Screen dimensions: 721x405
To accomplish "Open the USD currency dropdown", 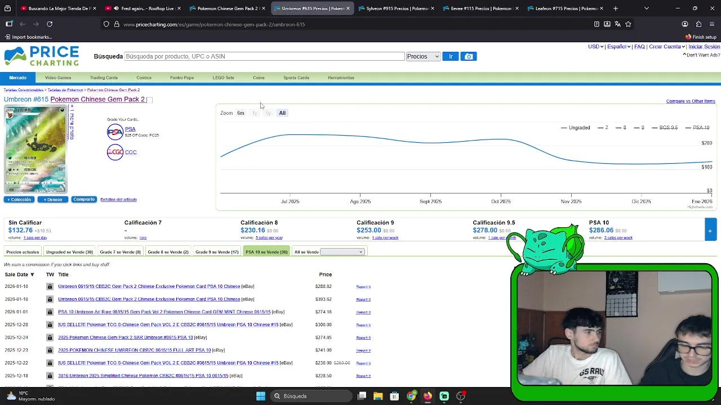I will pyautogui.click(x=595, y=47).
